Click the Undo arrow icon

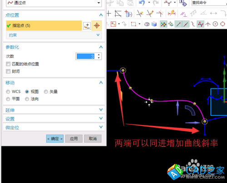coord(142,3)
